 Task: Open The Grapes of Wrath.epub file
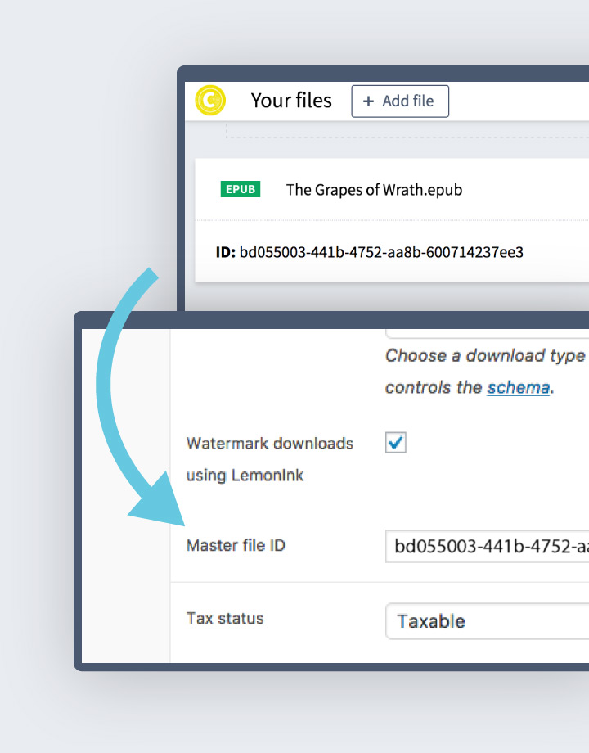point(374,190)
